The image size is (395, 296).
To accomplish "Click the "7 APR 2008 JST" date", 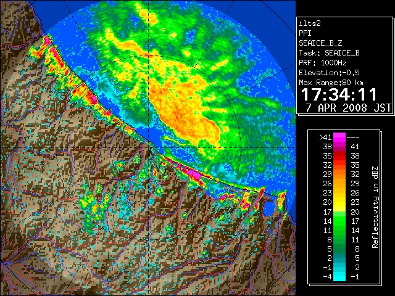I will pos(348,108).
